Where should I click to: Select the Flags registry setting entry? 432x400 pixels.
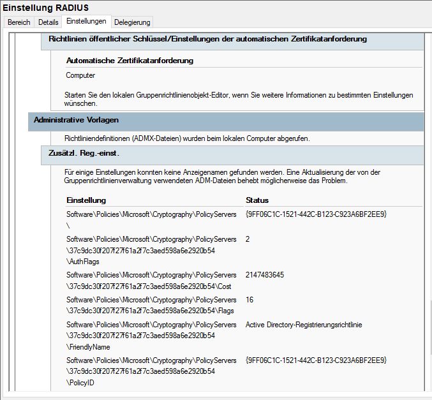pos(151,305)
